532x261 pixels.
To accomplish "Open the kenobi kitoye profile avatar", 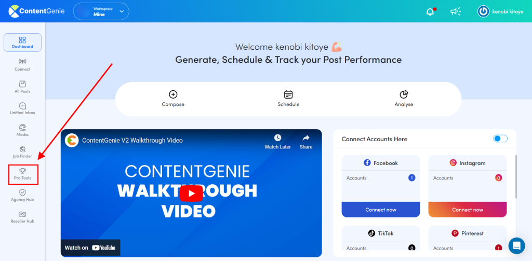I will click(x=483, y=11).
